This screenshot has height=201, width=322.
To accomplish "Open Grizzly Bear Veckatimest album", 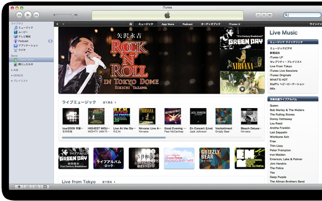I will [223, 116].
